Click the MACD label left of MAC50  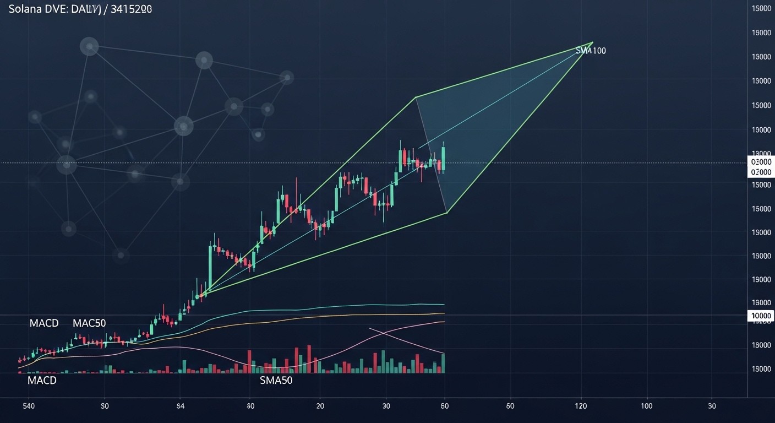[x=44, y=323]
